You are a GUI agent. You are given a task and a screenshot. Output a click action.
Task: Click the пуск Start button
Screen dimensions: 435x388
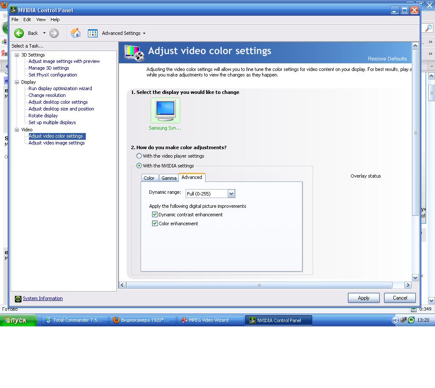[18, 320]
